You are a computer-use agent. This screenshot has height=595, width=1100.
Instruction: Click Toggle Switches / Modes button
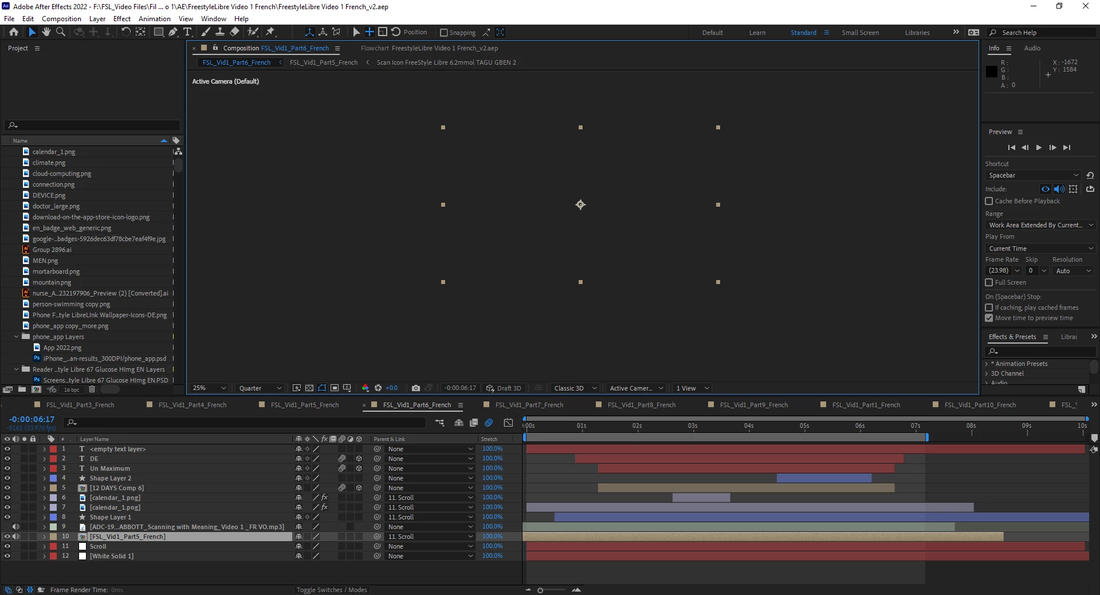[x=332, y=590]
